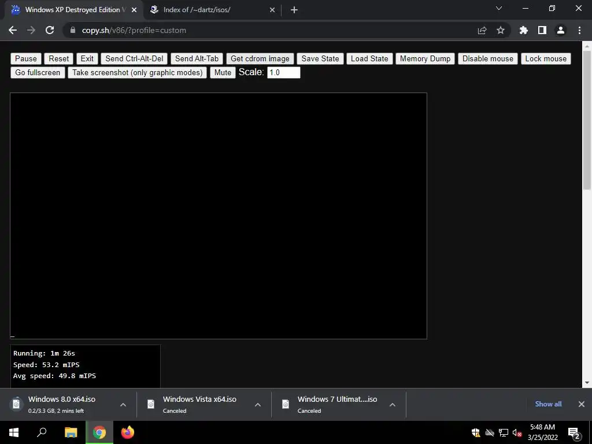
Task: Click Go fullscreen button
Action: tap(38, 72)
